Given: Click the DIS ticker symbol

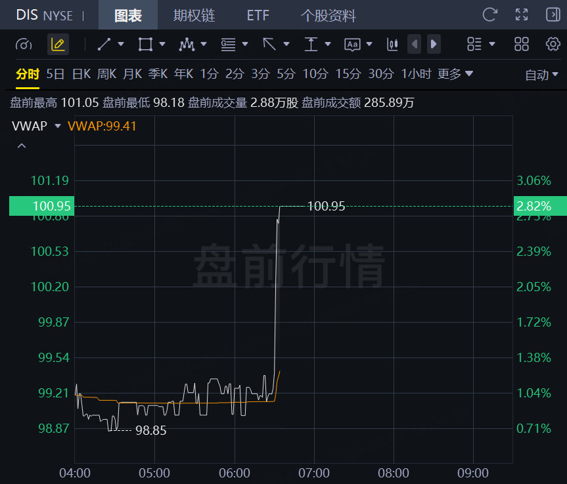Looking at the screenshot, I should (x=27, y=15).
